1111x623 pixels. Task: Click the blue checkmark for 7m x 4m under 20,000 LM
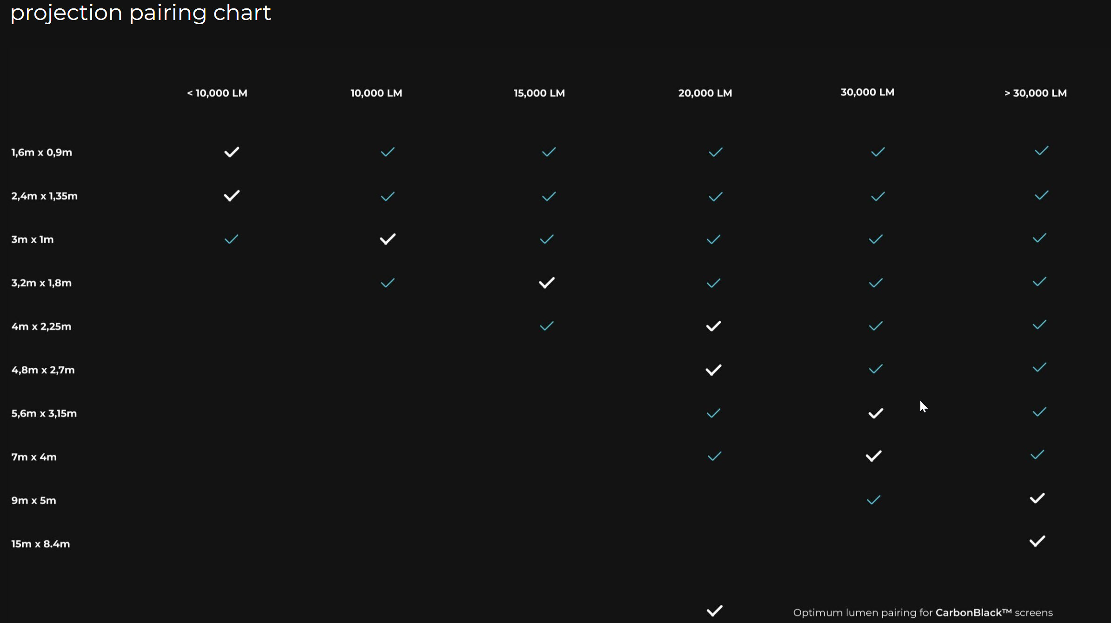[x=714, y=456]
